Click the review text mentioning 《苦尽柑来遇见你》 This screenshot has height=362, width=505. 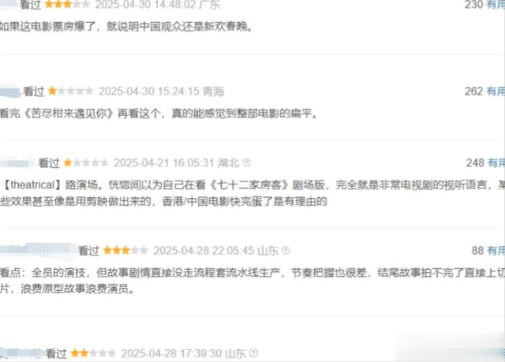159,114
